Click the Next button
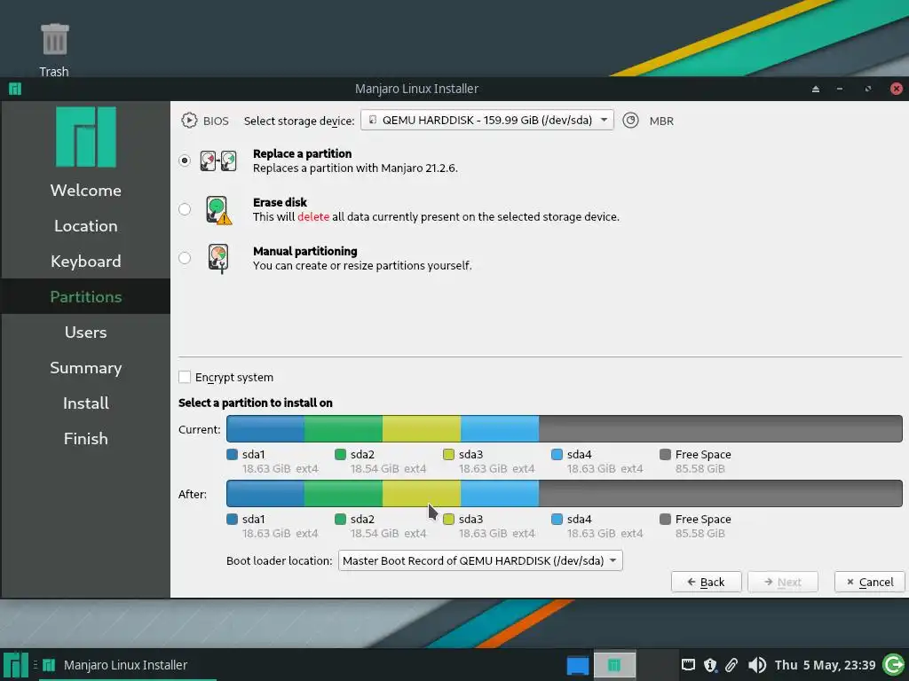 (x=783, y=582)
